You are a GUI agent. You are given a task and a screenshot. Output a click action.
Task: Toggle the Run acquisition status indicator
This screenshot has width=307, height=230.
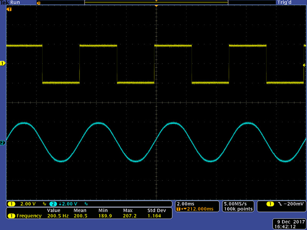tap(15, 2)
